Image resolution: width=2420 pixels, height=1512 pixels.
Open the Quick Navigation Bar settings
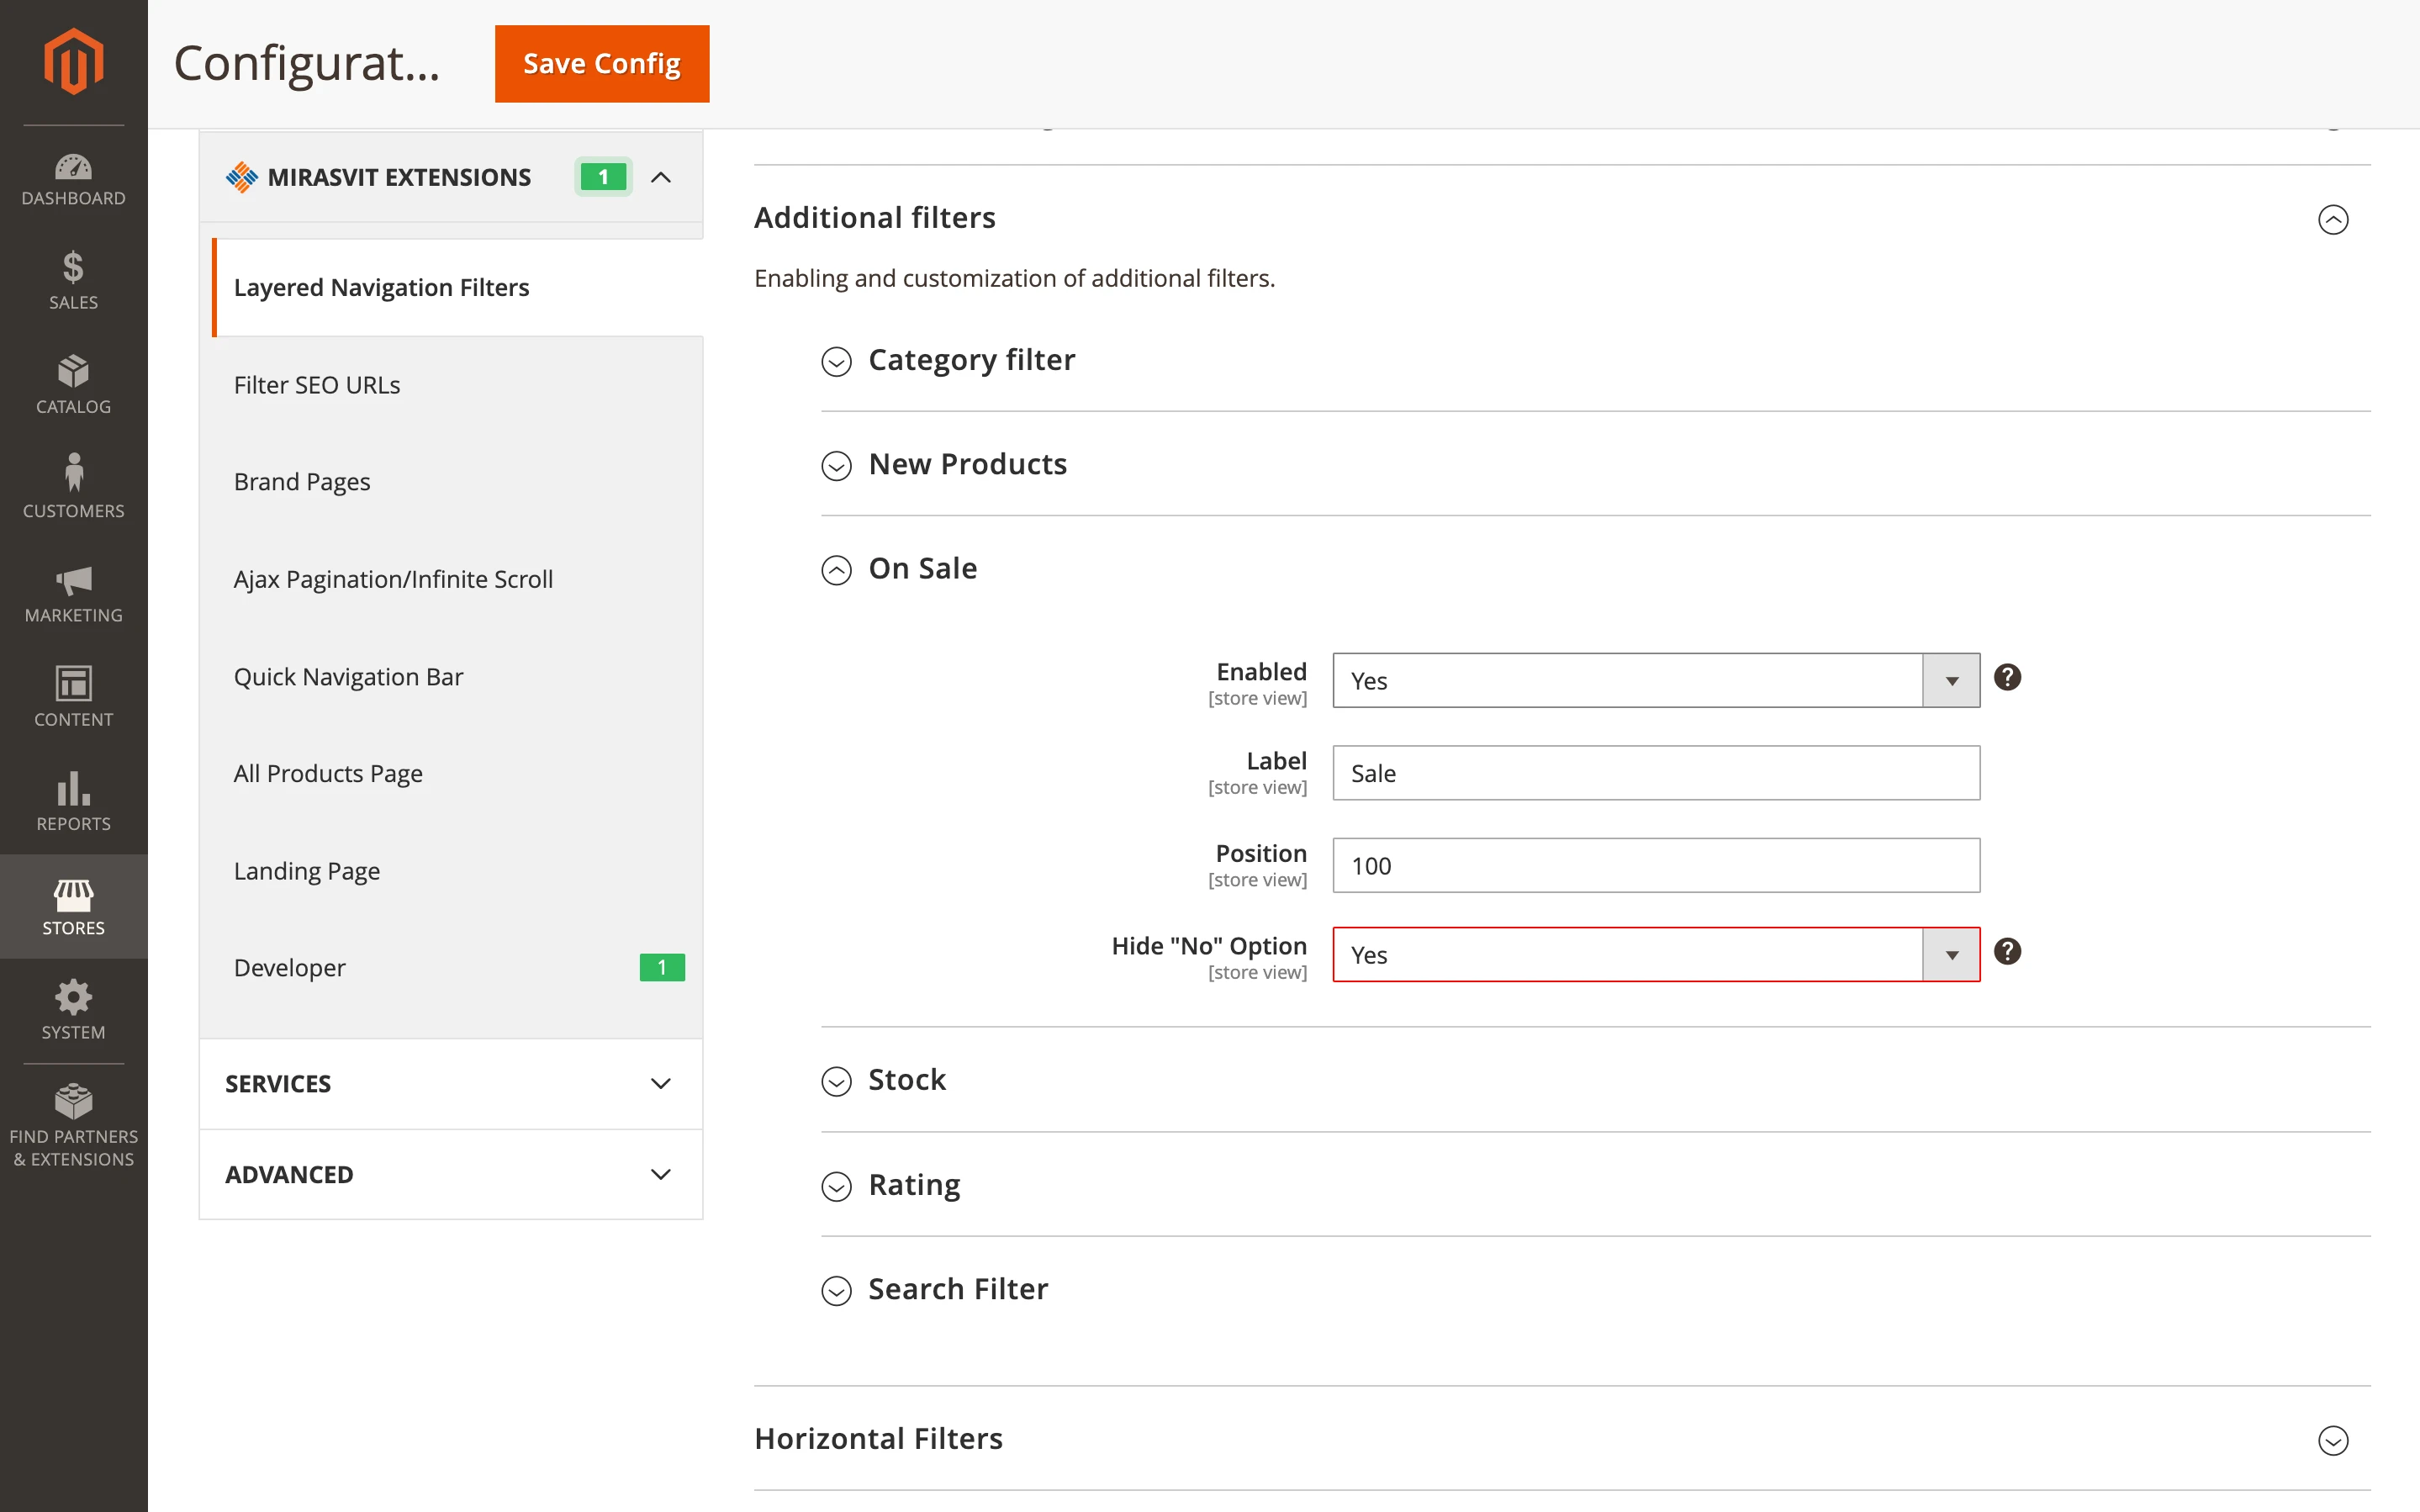(348, 676)
